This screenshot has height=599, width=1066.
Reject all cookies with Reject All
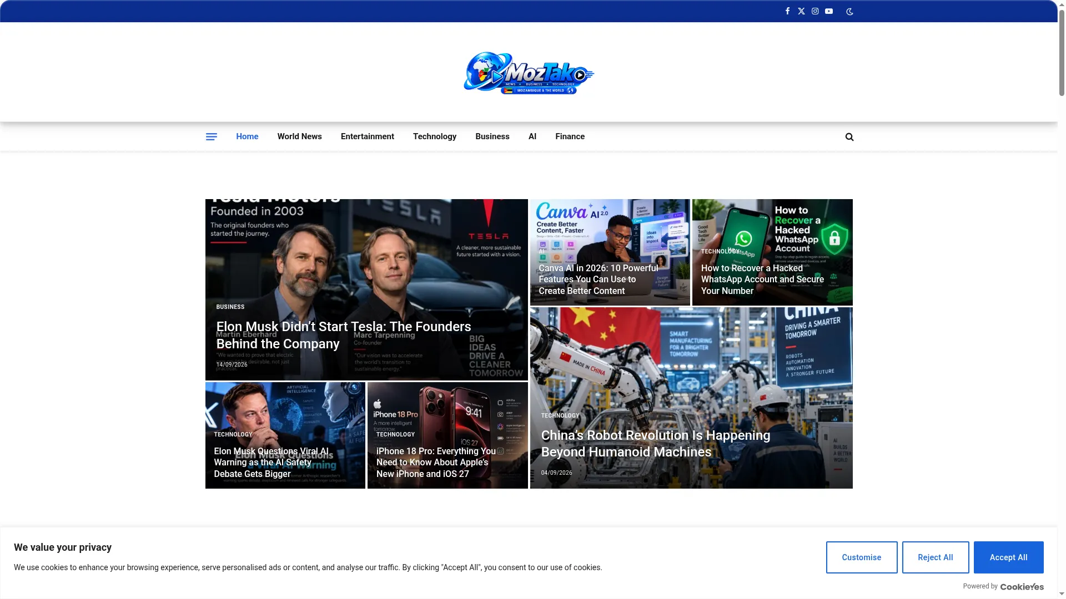(936, 557)
